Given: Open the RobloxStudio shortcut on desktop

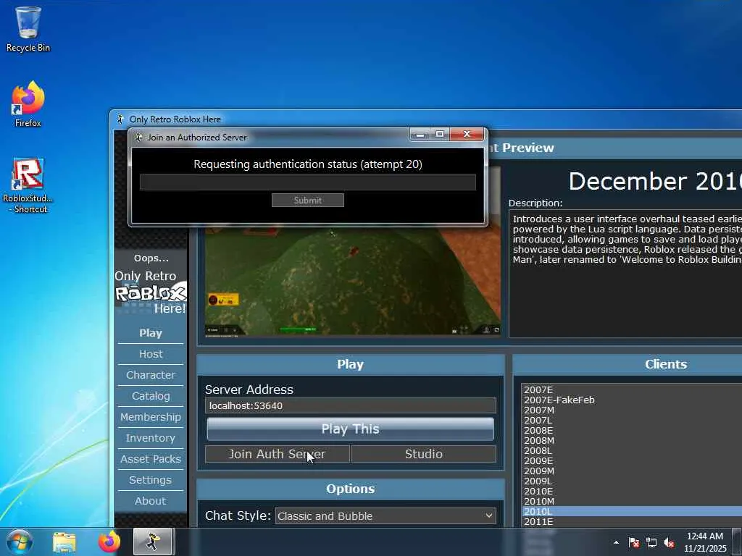Looking at the screenshot, I should (x=28, y=186).
